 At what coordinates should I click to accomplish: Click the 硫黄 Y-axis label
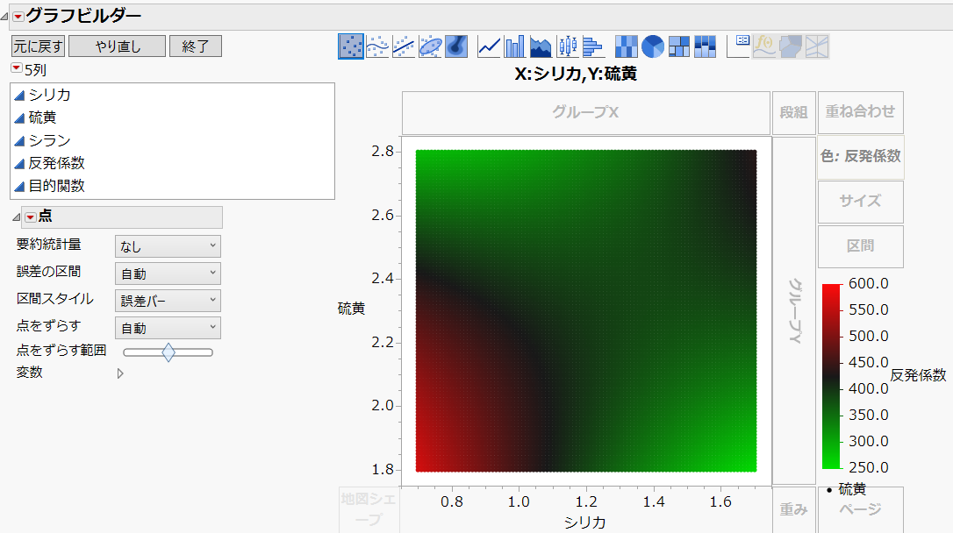(351, 309)
